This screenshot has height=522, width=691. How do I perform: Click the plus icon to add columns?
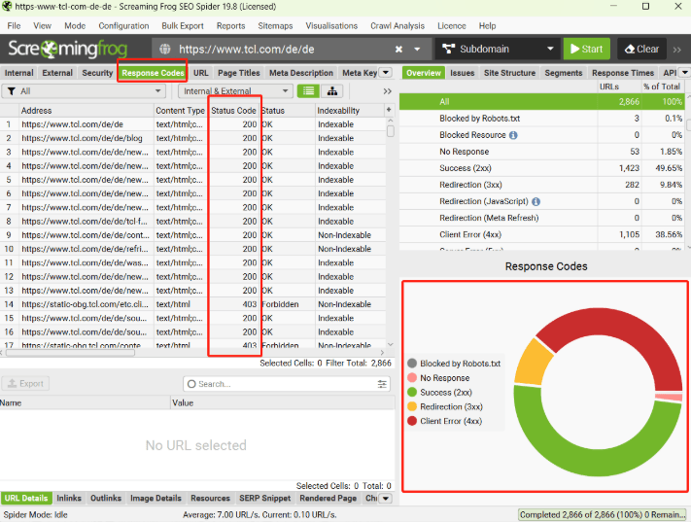tap(389, 111)
